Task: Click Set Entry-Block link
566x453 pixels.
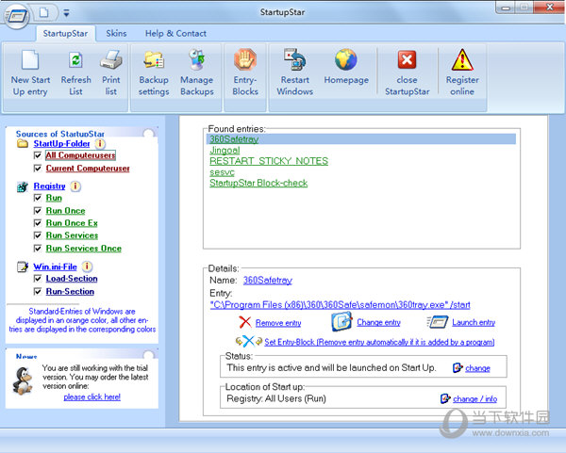Action: pyautogui.click(x=379, y=342)
